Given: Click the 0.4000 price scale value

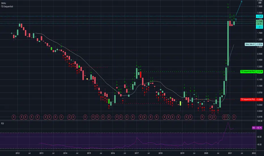Looking at the screenshot, I should click(260, 60).
